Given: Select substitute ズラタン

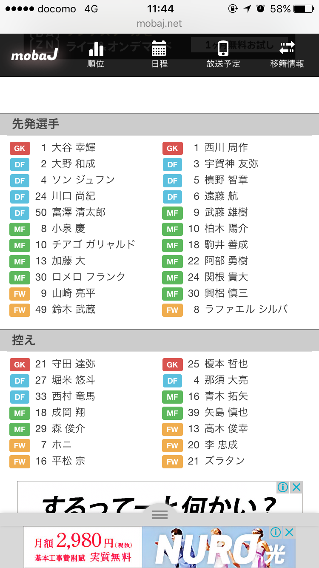Looking at the screenshot, I should pos(225,461).
